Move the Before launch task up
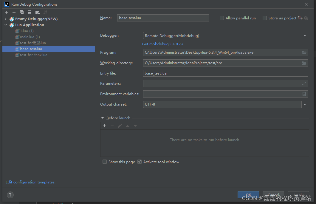Screen dimensions: 316x204 tap(128, 126)
